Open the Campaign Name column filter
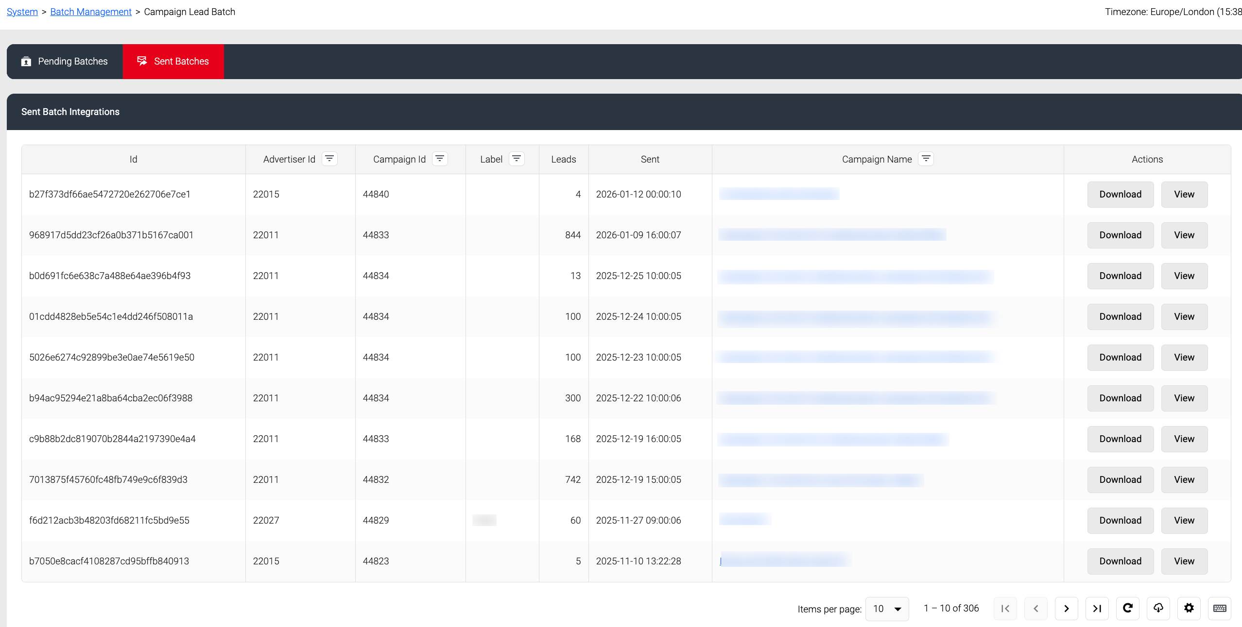 (926, 159)
